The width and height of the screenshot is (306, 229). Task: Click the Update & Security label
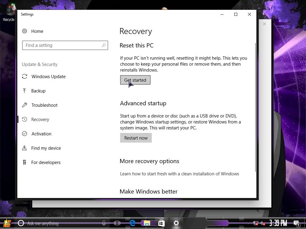point(40,64)
